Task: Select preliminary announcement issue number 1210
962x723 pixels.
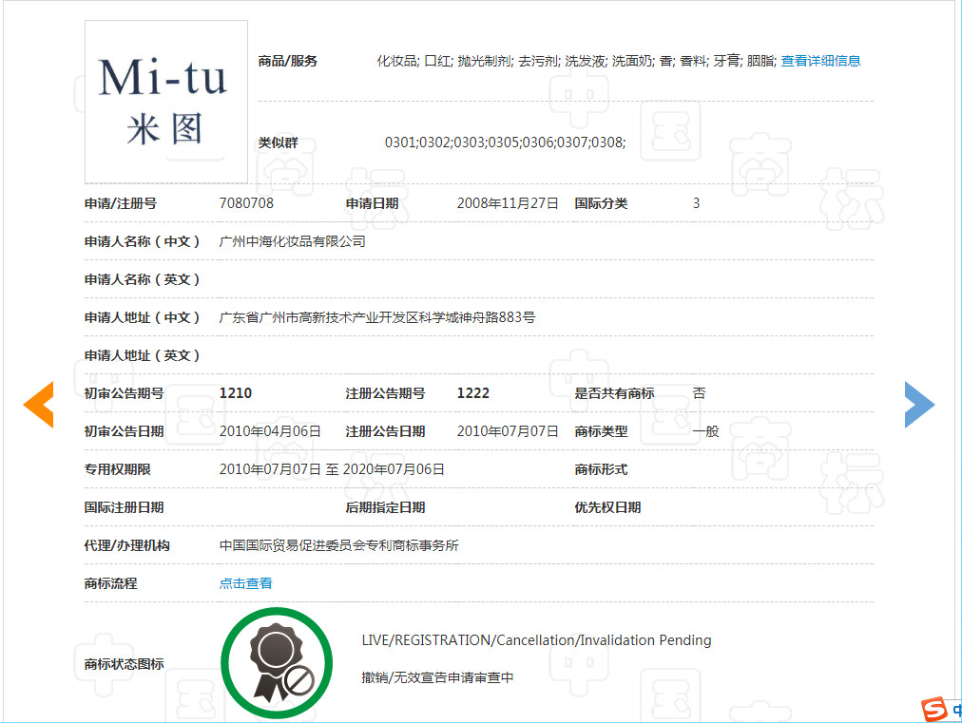Action: [236, 393]
